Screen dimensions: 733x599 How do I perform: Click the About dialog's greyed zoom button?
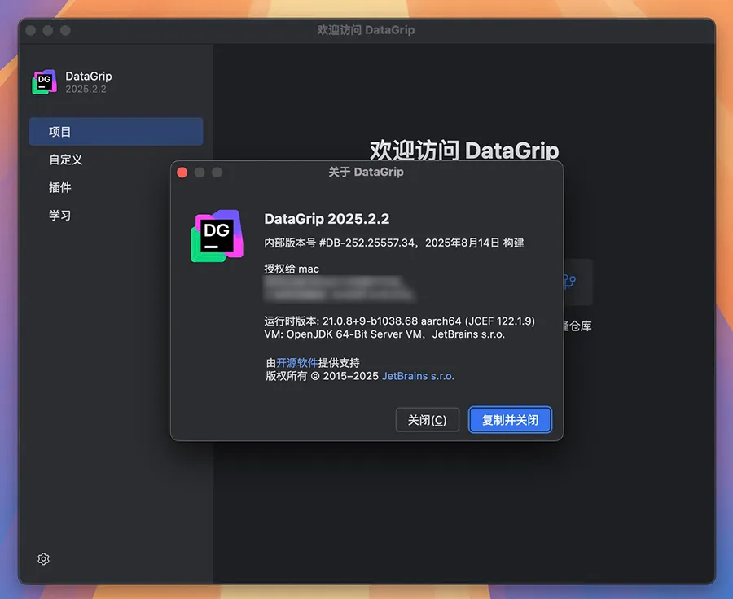point(217,173)
